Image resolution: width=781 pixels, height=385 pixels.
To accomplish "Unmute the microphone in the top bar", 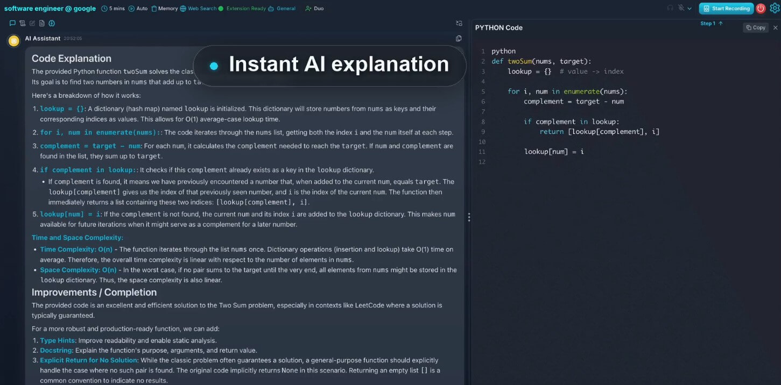I will (681, 8).
